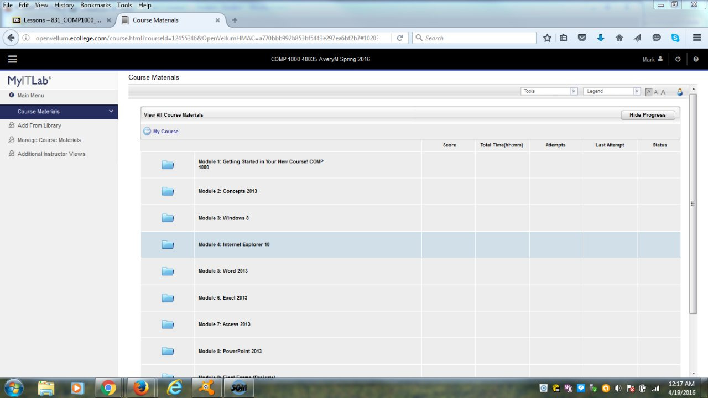Click the Hide Progress button
Screen dimensions: 708x398
[648, 115]
